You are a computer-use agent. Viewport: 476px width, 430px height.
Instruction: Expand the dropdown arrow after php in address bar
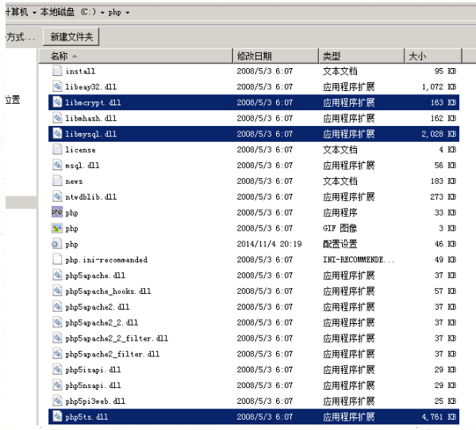click(128, 13)
